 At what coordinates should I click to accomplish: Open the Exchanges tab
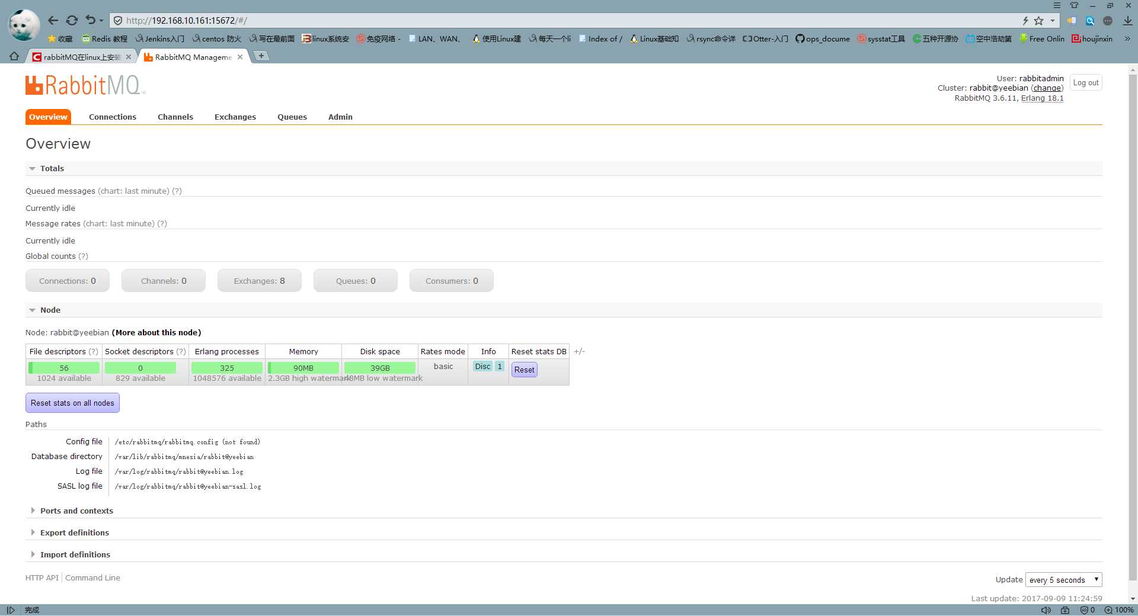pos(235,117)
